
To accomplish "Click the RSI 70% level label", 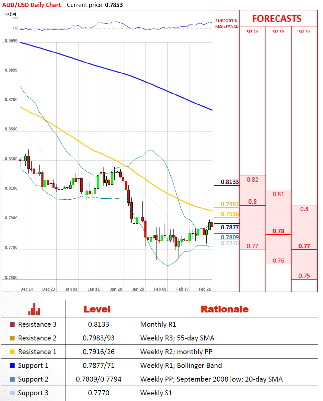I will pyautogui.click(x=16, y=18).
